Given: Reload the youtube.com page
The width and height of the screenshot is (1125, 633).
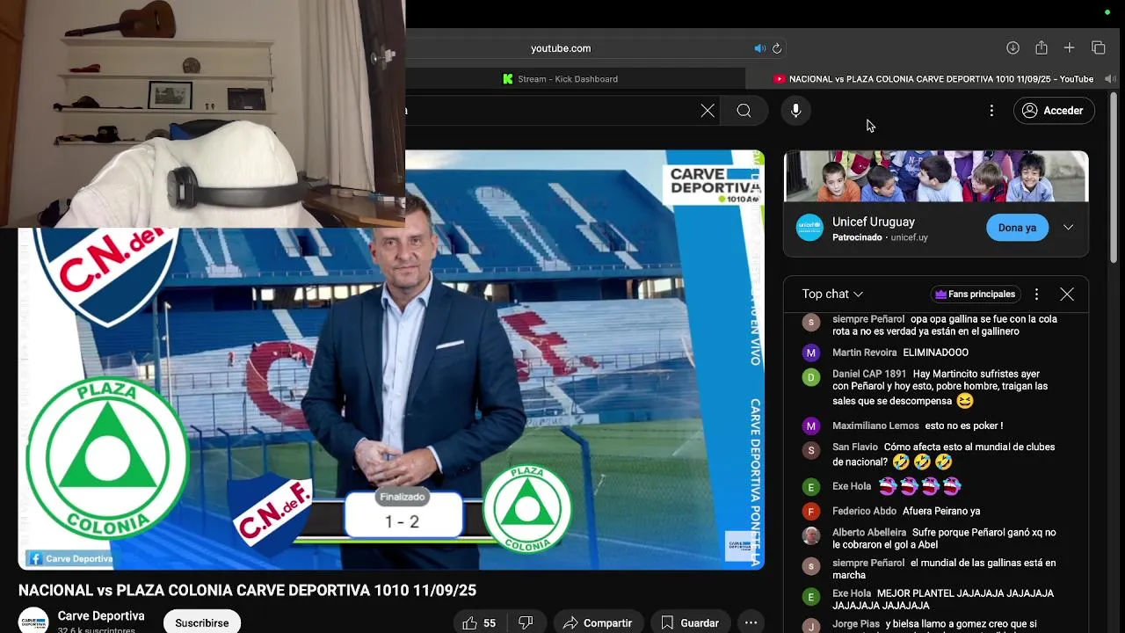Looking at the screenshot, I should 777,48.
